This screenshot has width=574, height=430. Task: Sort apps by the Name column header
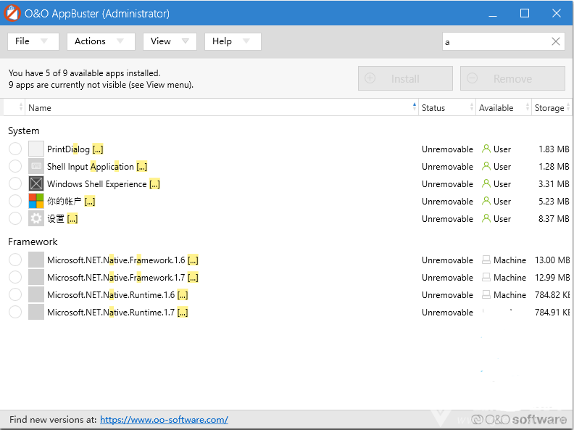coord(217,108)
